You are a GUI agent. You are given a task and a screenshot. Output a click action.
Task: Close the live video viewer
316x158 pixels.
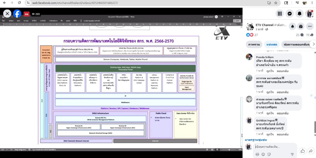tap(7, 14)
